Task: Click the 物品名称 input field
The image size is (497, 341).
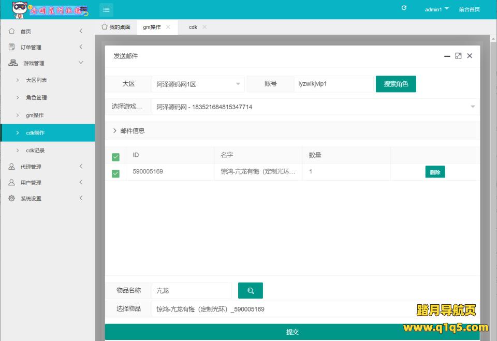Action: tap(192, 291)
